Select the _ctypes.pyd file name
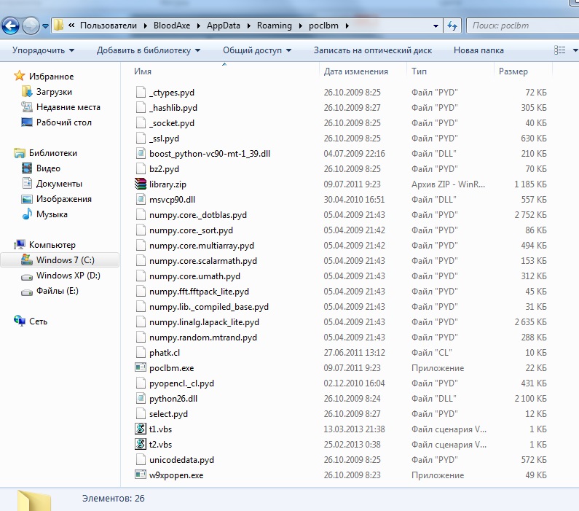Image resolution: width=579 pixels, height=511 pixels. pyautogui.click(x=172, y=93)
